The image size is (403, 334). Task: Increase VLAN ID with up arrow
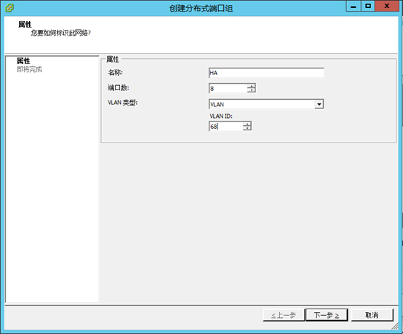[x=247, y=124]
